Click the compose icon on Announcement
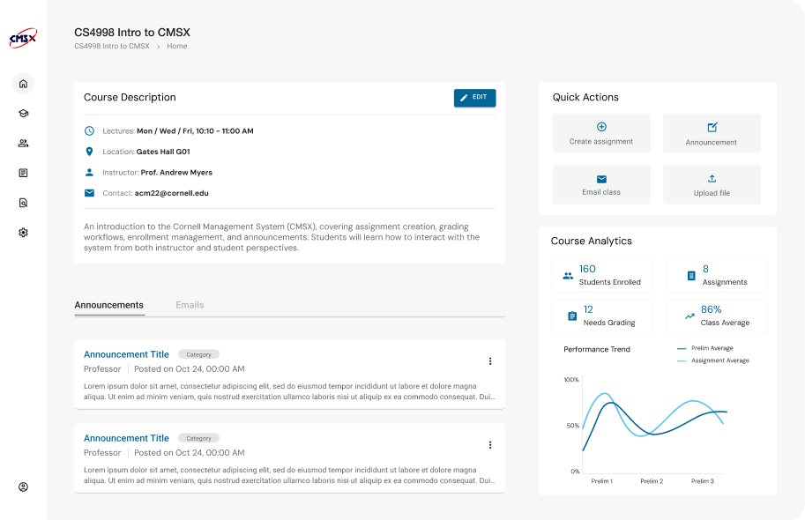805x520 pixels. click(712, 127)
